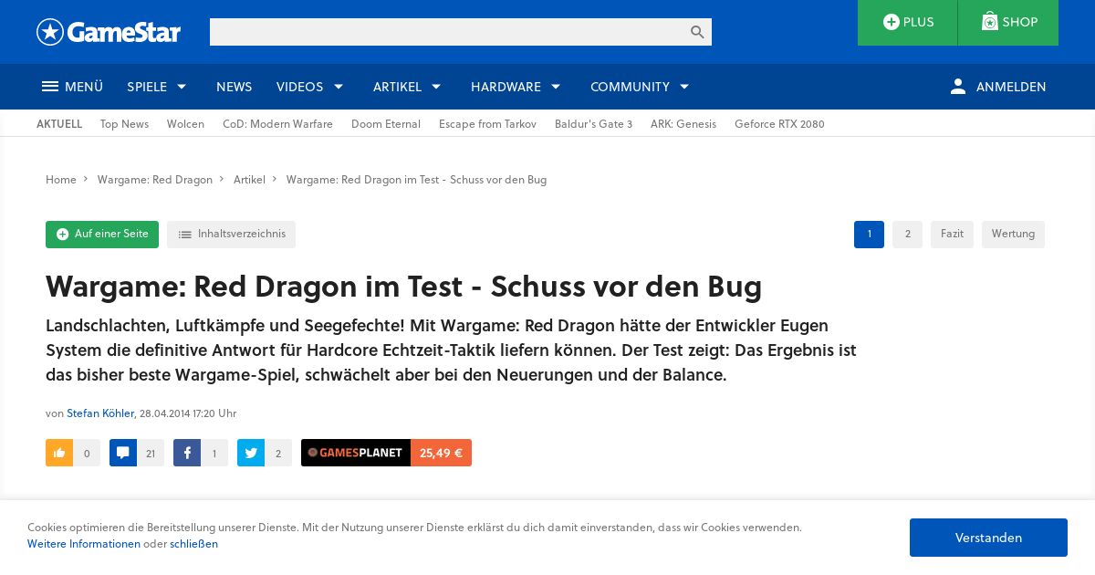Open CoD: Modern Warfare quick link
Viewport: 1095px width, 575px height.
(277, 124)
